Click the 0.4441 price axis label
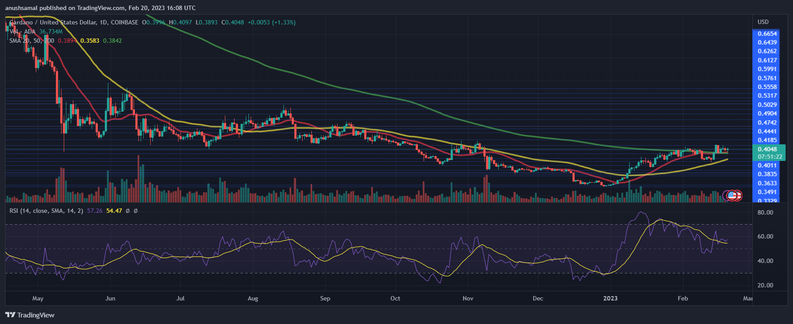 pos(767,131)
